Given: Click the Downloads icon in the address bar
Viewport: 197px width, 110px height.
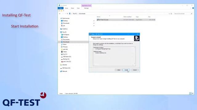Looking at the screenshot, I should [x=70, y=13].
